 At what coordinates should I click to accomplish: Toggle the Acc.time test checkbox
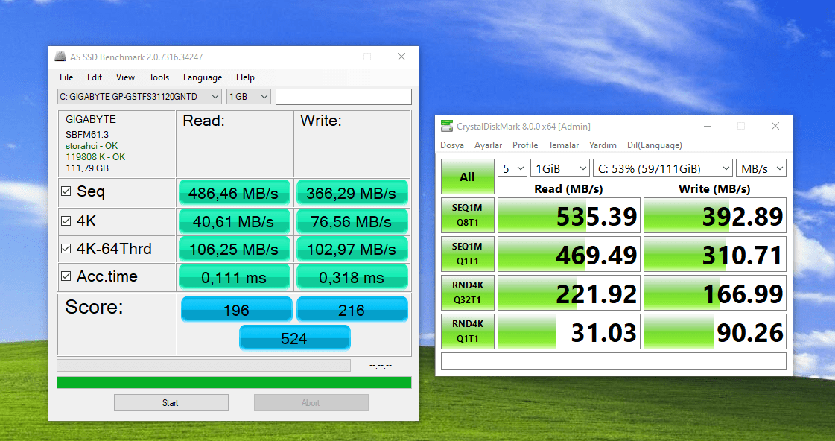[66, 276]
